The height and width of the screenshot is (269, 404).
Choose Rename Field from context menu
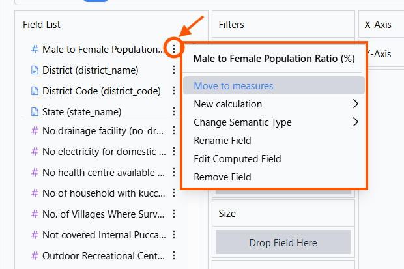(222, 141)
